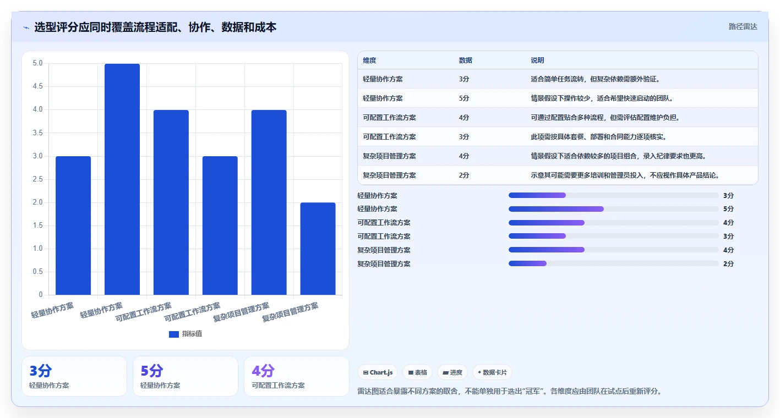Click the 可配置工作流方案 chart bar at 3.0

click(220, 226)
